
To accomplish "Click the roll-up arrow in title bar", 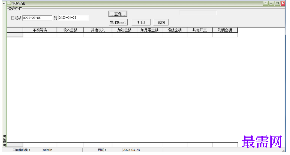I will [266, 3].
